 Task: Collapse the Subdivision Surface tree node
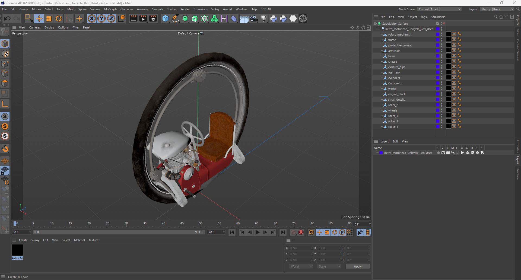point(375,24)
